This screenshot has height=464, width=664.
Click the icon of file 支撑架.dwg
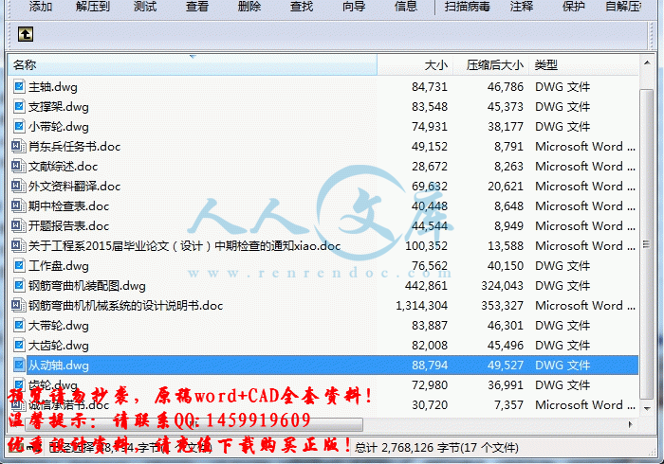(19, 106)
